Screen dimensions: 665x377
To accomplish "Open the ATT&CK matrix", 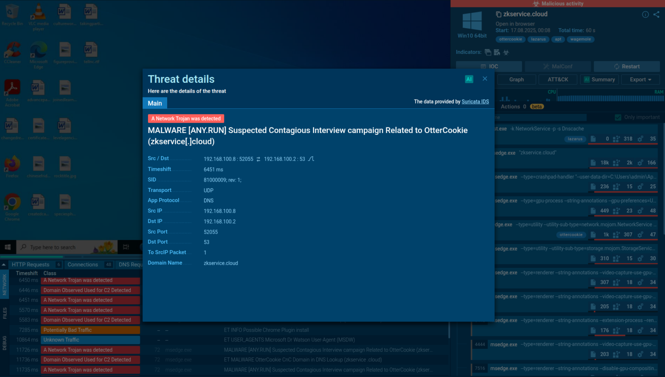I will [x=558, y=80].
